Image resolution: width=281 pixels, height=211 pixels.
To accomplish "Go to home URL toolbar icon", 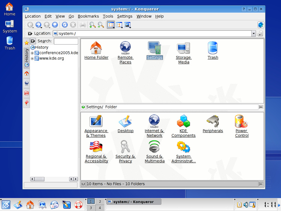I will [x=55, y=25].
